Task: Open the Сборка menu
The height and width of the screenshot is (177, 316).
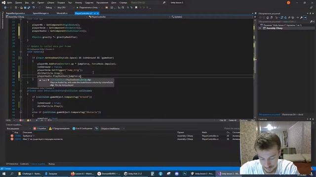Action: 51,2
